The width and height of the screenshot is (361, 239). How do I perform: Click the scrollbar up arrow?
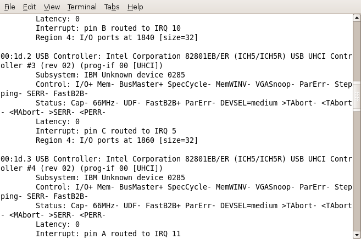pos(357,18)
